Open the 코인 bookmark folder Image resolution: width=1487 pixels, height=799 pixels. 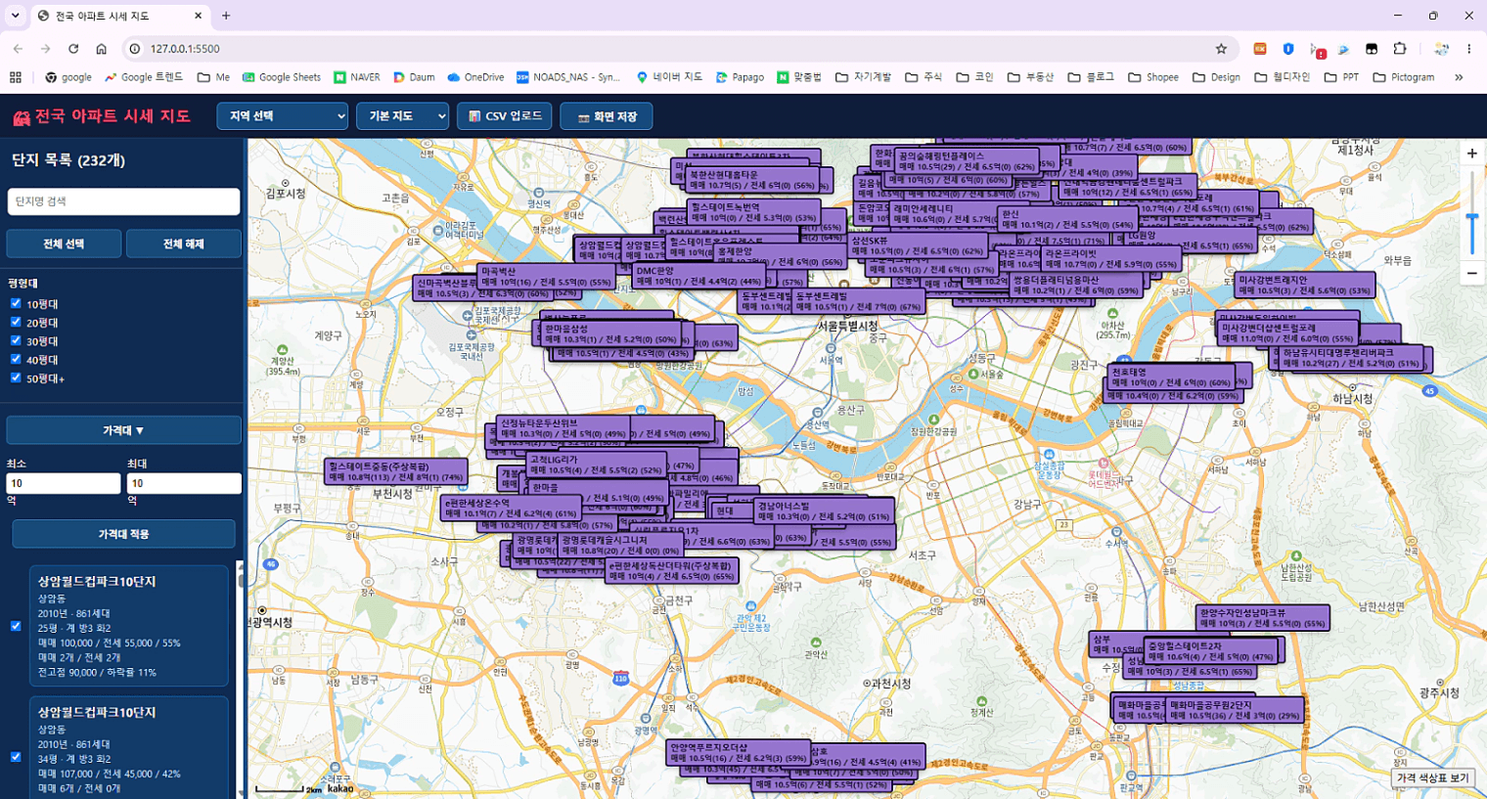click(x=974, y=77)
